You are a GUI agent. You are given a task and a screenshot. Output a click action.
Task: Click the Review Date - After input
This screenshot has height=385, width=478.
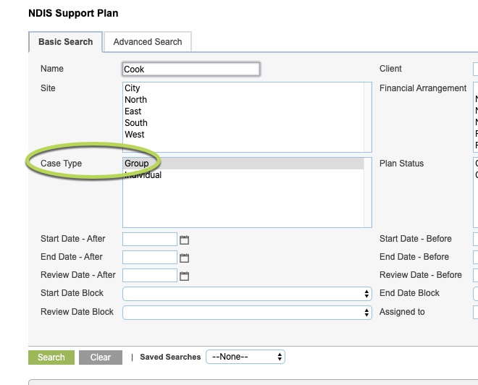point(150,275)
